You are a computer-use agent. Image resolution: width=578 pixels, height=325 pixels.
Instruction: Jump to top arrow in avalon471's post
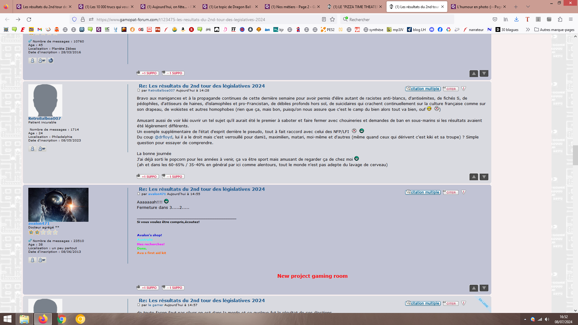click(474, 288)
